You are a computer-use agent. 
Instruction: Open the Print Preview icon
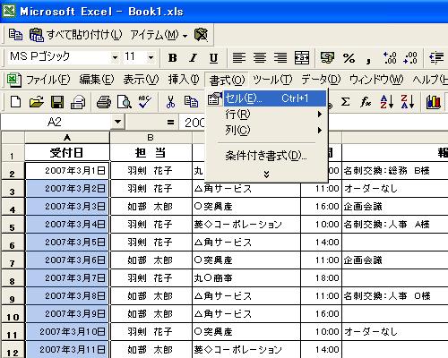coord(125,102)
